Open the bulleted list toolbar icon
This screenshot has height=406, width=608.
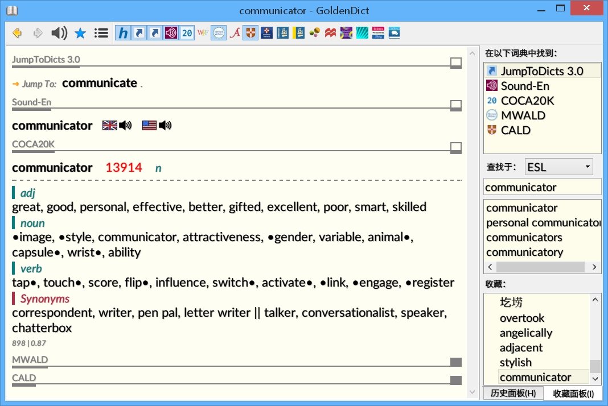[x=101, y=33]
